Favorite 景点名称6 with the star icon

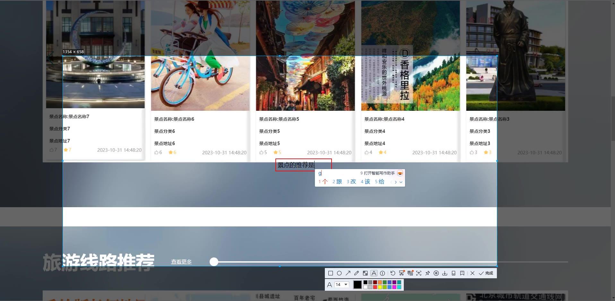170,152
